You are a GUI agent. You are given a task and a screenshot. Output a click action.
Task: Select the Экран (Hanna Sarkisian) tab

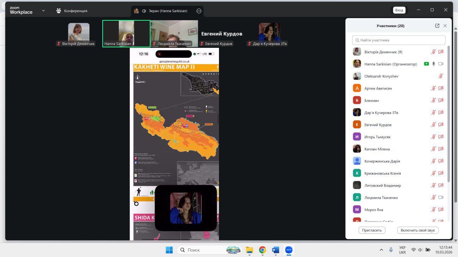(167, 11)
